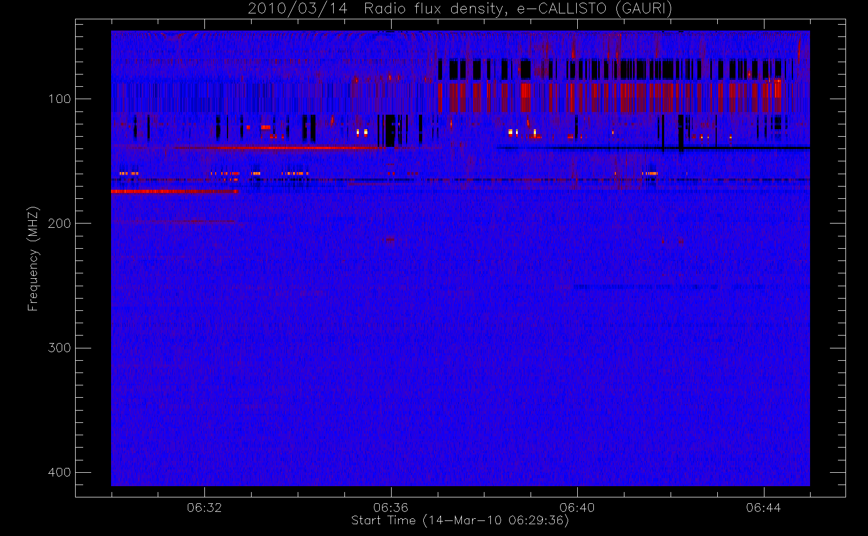Click the '300' frequency tick label
This screenshot has height=536, width=868.
point(59,348)
